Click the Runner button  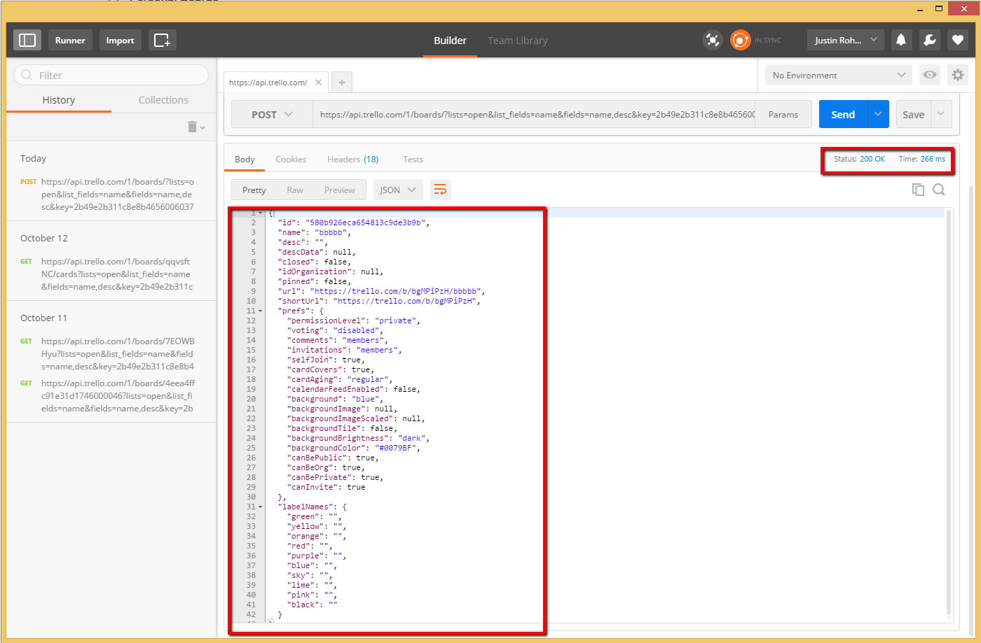pyautogui.click(x=70, y=40)
